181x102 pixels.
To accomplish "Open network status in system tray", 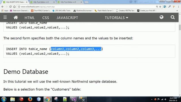I will pyautogui.click(x=162, y=99).
